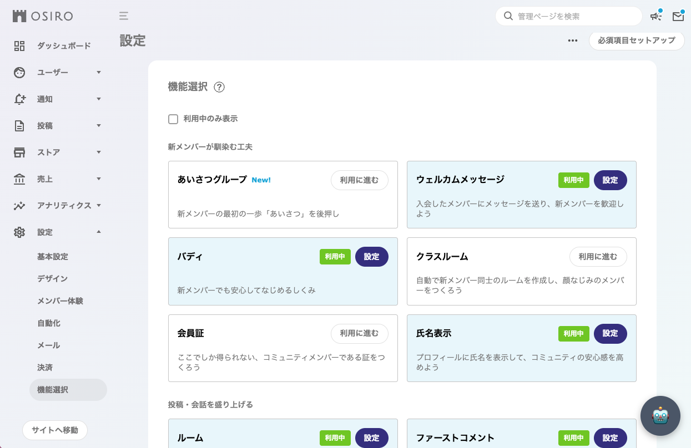This screenshot has height=448, width=691.
Task: Open the 自動化 submenu item
Action: click(x=49, y=323)
